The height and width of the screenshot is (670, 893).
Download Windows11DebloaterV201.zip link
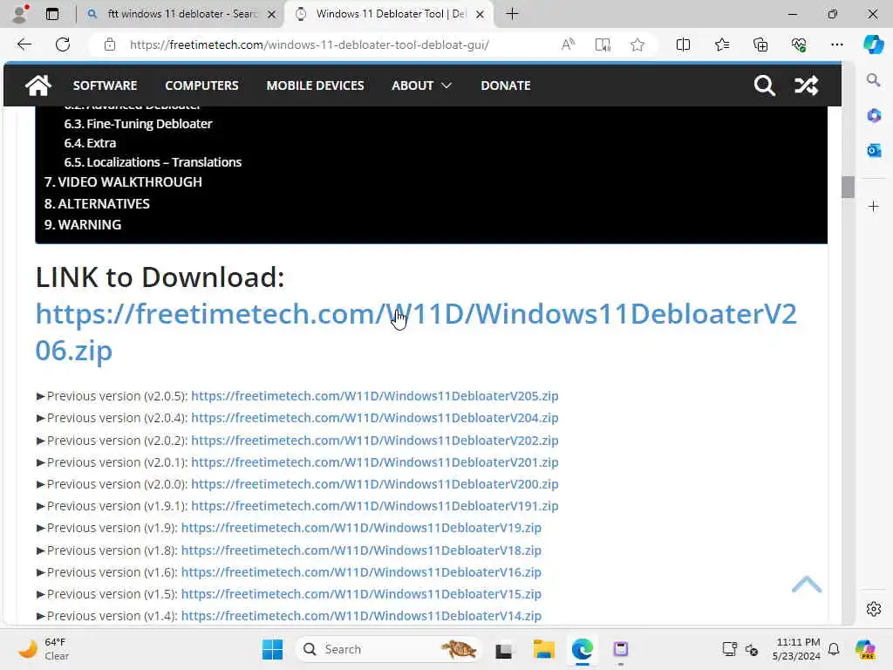375,462
